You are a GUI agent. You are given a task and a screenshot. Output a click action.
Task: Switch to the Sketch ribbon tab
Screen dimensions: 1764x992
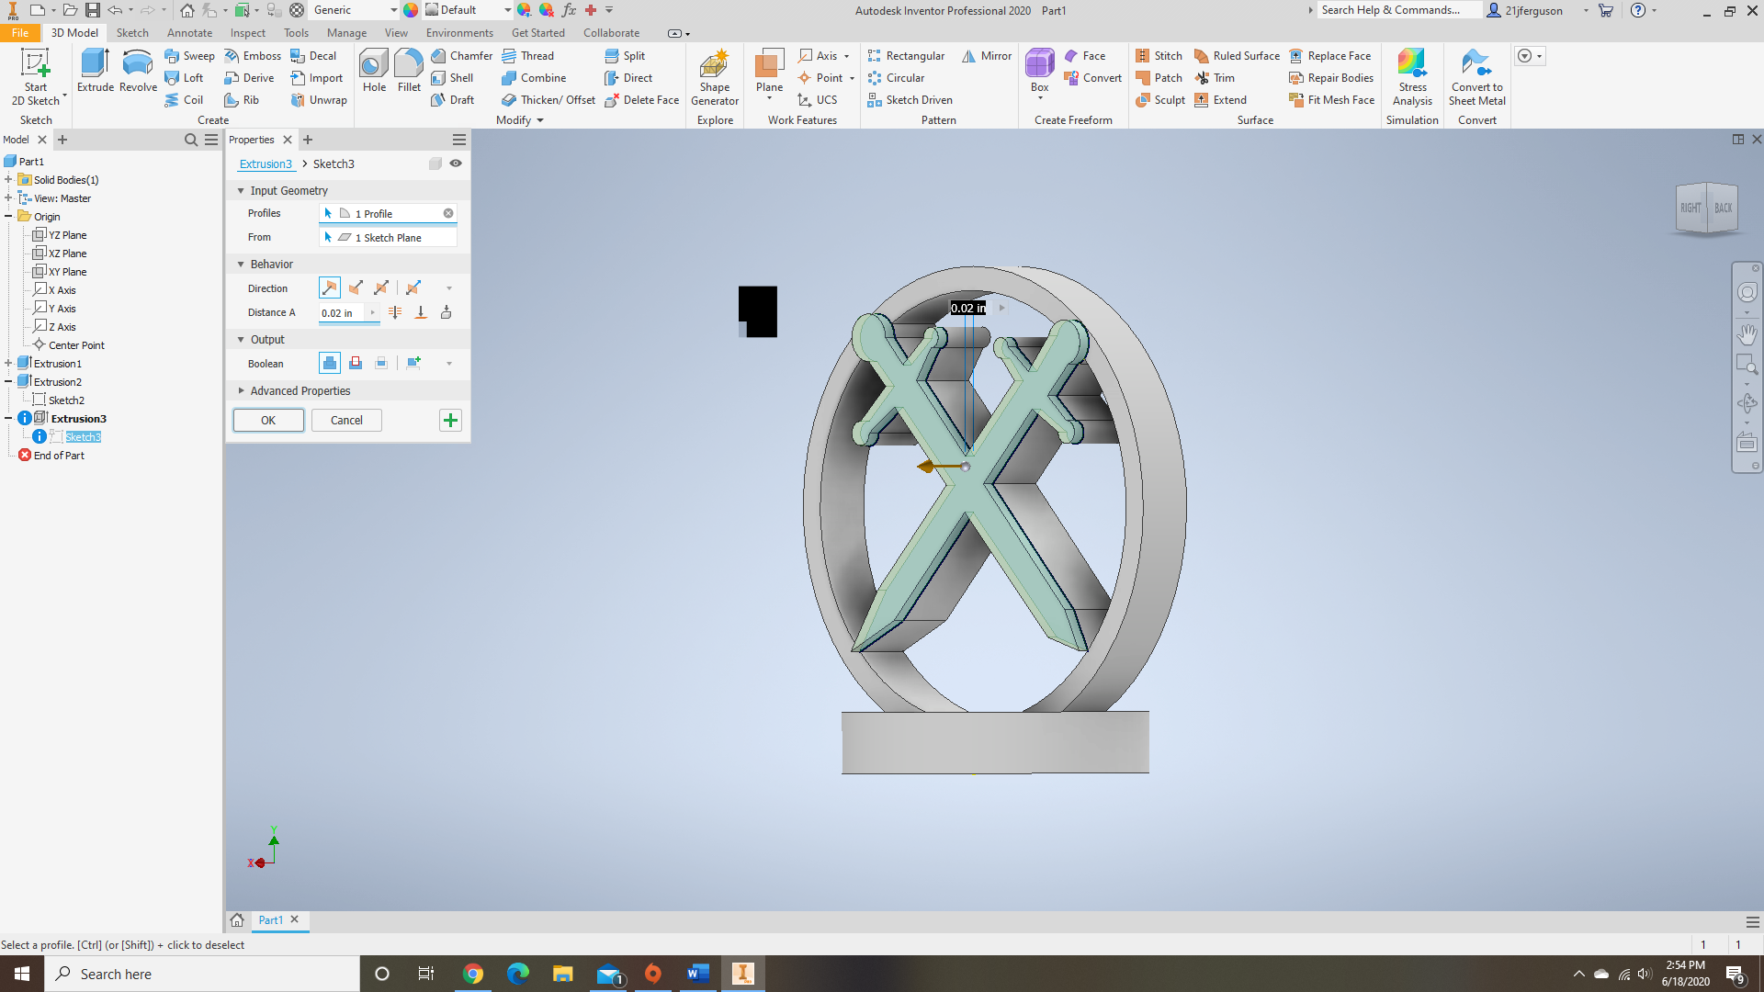coord(132,33)
